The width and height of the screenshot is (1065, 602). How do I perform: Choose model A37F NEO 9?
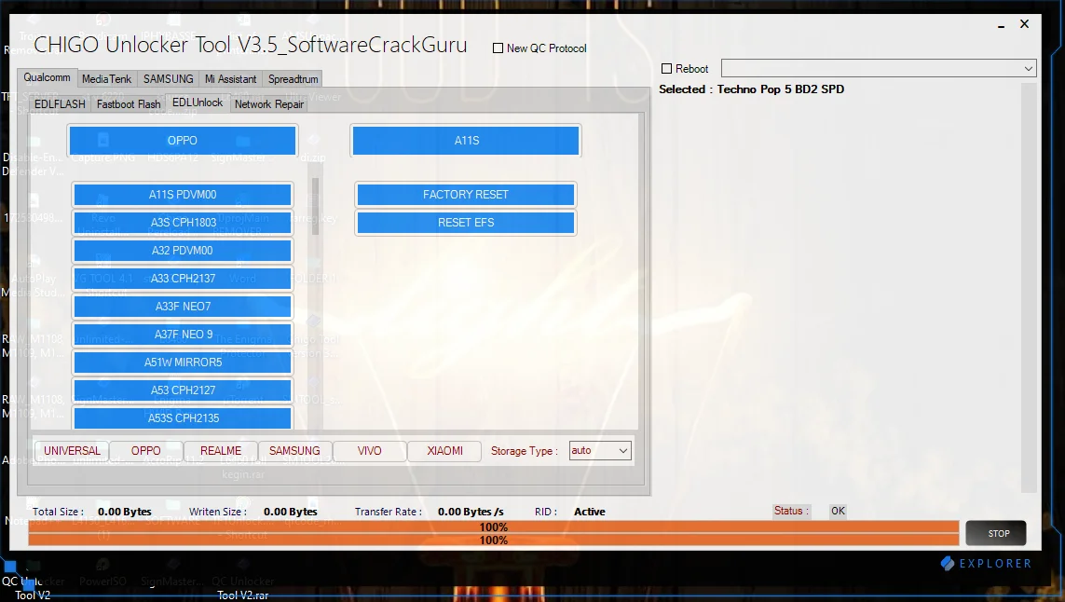pyautogui.click(x=183, y=335)
